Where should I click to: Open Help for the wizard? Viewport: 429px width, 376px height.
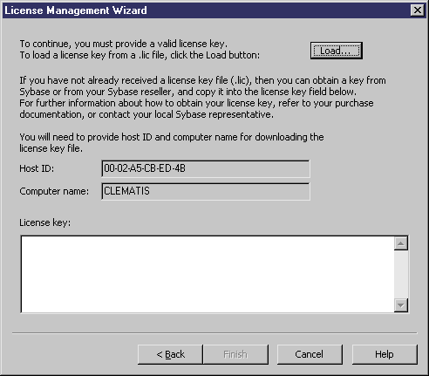385,354
